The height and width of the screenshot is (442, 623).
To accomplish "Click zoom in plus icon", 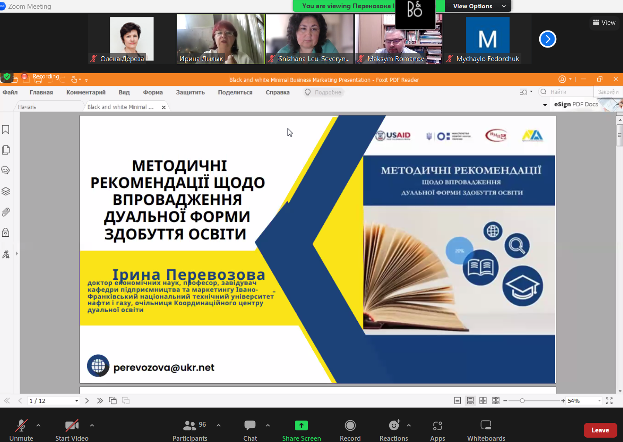I will (x=563, y=401).
